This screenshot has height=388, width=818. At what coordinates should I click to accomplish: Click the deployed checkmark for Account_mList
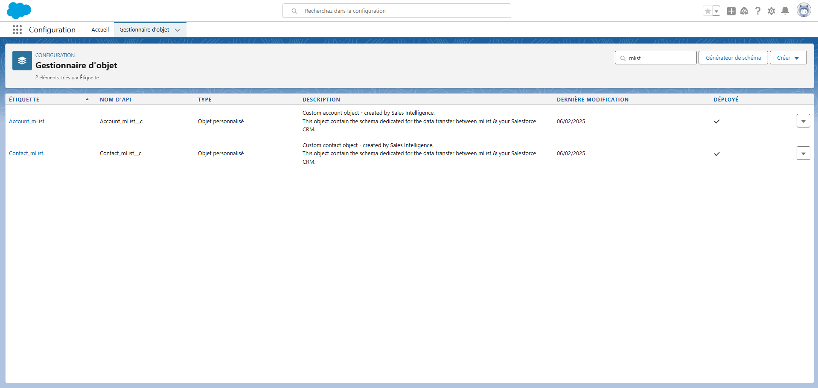click(x=717, y=122)
